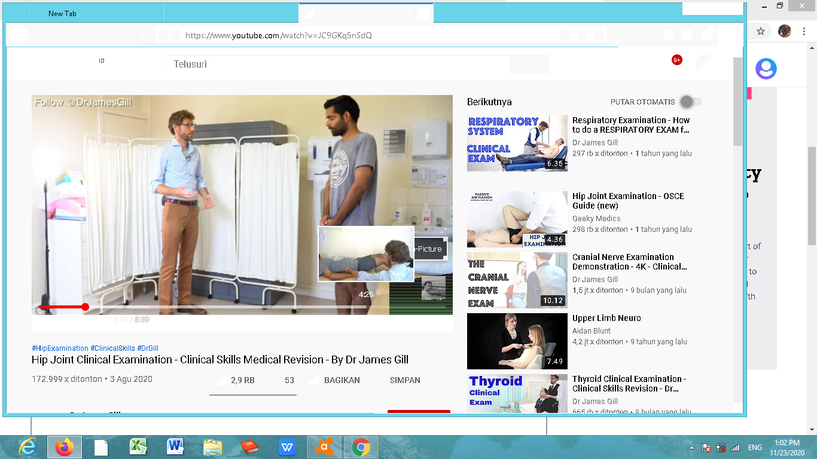Open Avast antivirus from the taskbar
Viewport: 817px width, 459px height.
(x=324, y=447)
